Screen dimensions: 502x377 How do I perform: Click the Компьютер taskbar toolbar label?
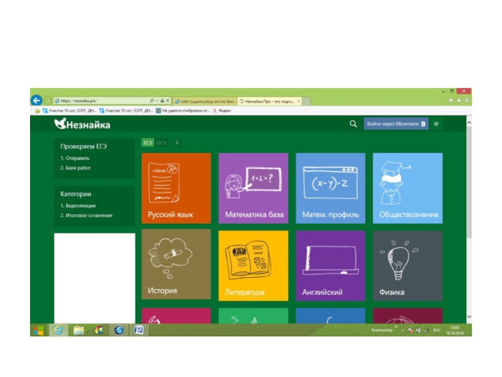(x=382, y=330)
